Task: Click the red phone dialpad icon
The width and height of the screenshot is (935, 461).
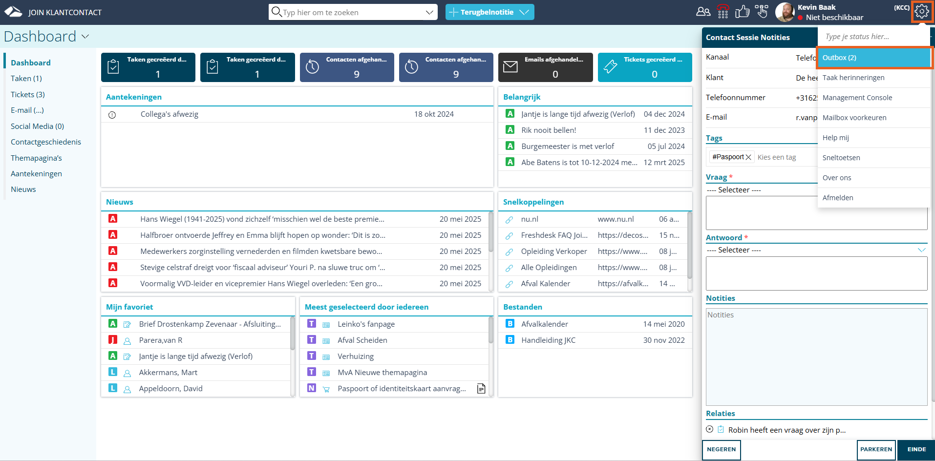Action: [x=723, y=11]
